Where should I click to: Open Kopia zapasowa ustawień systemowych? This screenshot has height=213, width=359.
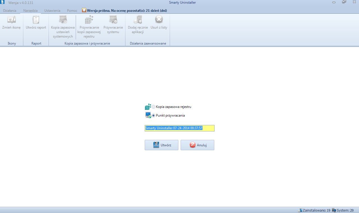pyautogui.click(x=63, y=27)
